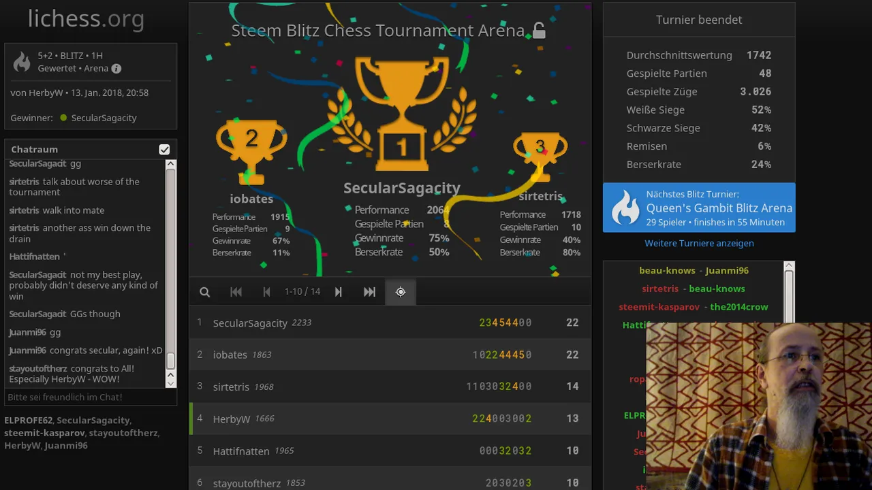Click the blitz flame icon in tournament info
Image resolution: width=872 pixels, height=490 pixels.
tap(22, 62)
